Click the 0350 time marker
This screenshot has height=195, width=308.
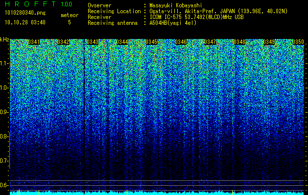[x=298, y=42]
